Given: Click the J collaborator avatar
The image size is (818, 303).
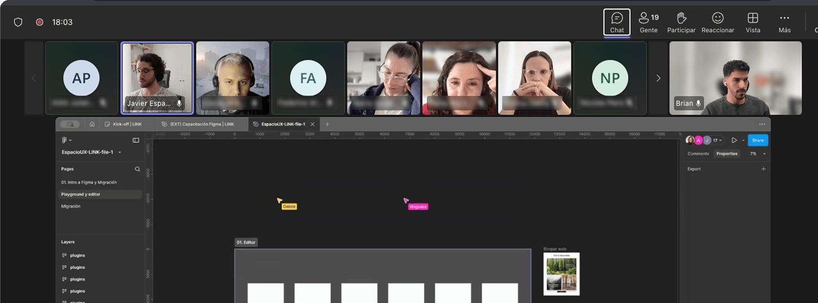Looking at the screenshot, I should [x=707, y=140].
